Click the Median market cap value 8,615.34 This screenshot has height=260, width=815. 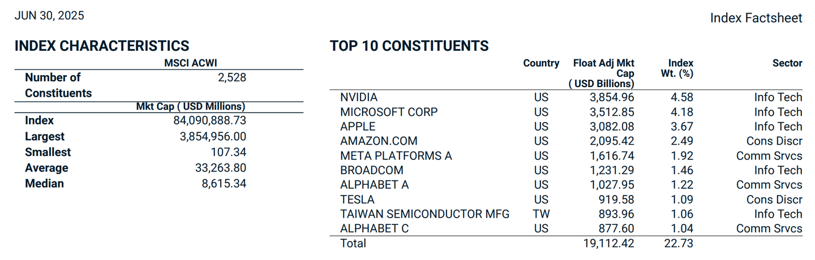[225, 184]
